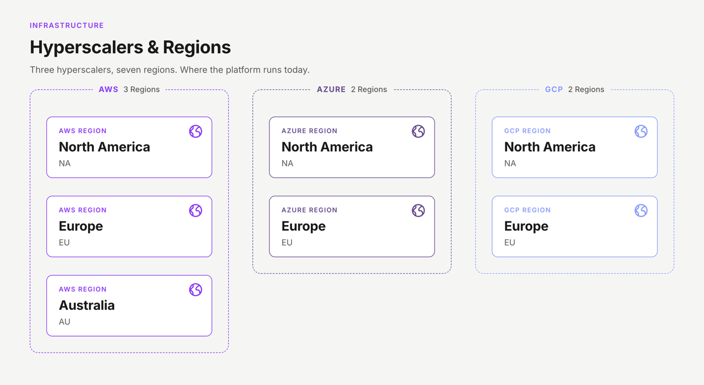Click 'AWS REGION' label above AWS North America
704x385 pixels.
coord(82,131)
